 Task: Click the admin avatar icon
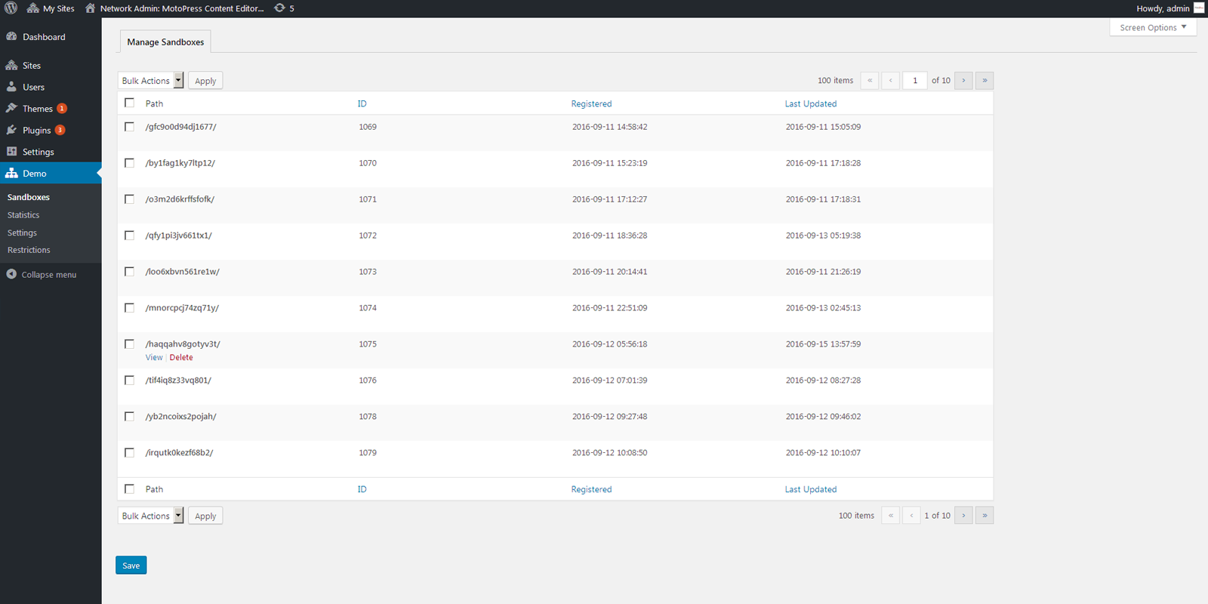coord(1199,8)
